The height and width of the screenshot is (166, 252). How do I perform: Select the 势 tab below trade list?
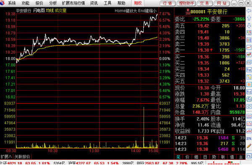point(214,157)
